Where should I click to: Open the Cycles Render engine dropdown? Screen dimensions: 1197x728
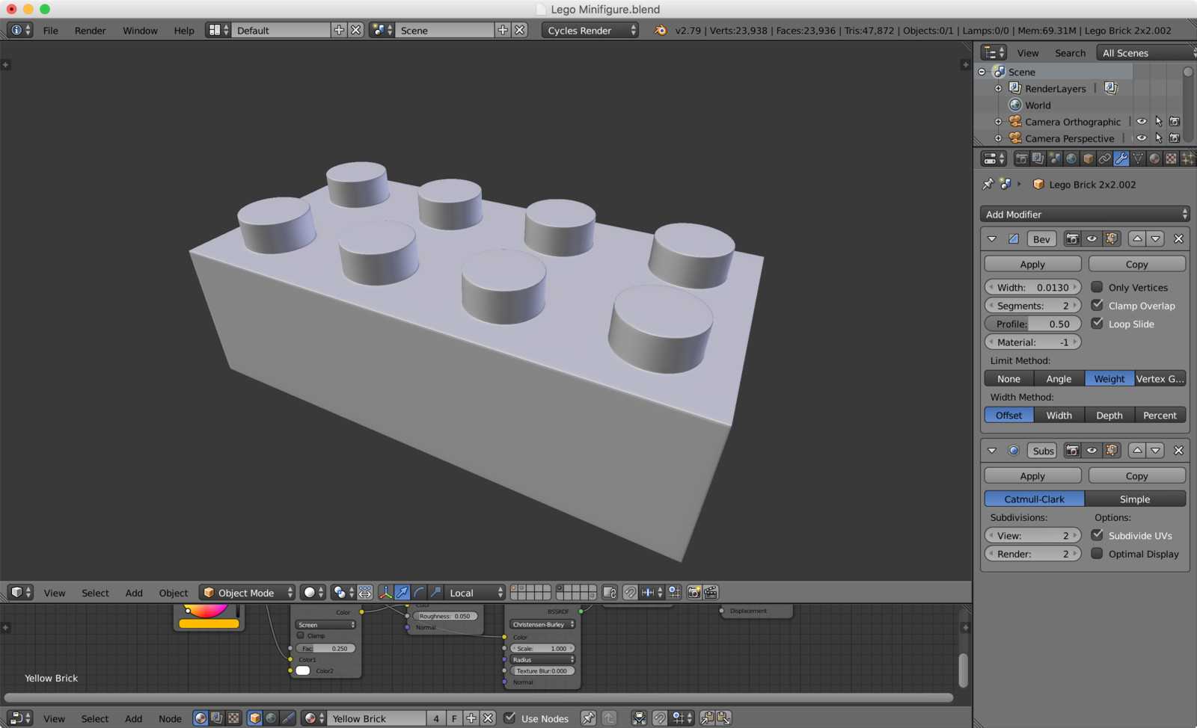590,30
